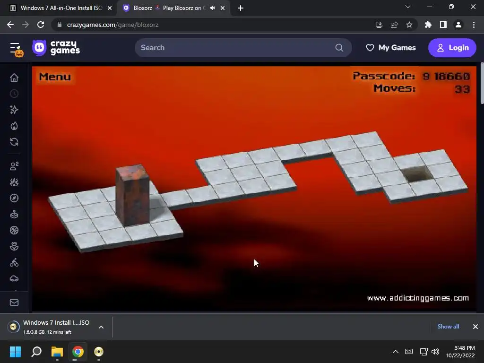The height and width of the screenshot is (363, 484).
Task: Click the Passcode value 918660
Action: click(446, 76)
